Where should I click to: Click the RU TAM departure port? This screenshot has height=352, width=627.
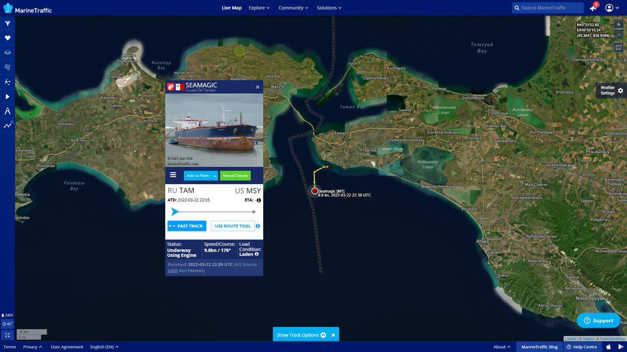click(181, 190)
